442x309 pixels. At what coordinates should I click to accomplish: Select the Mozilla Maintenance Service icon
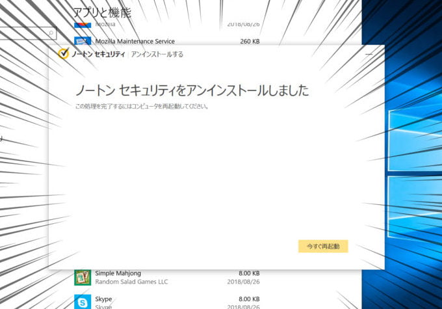[x=83, y=40]
